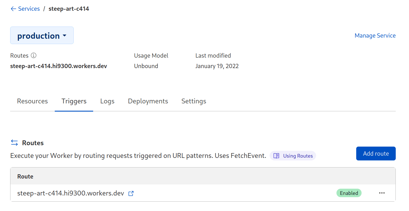This screenshot has height=211, width=409.
Task: Click the Usage Model label
Action: tap(151, 55)
